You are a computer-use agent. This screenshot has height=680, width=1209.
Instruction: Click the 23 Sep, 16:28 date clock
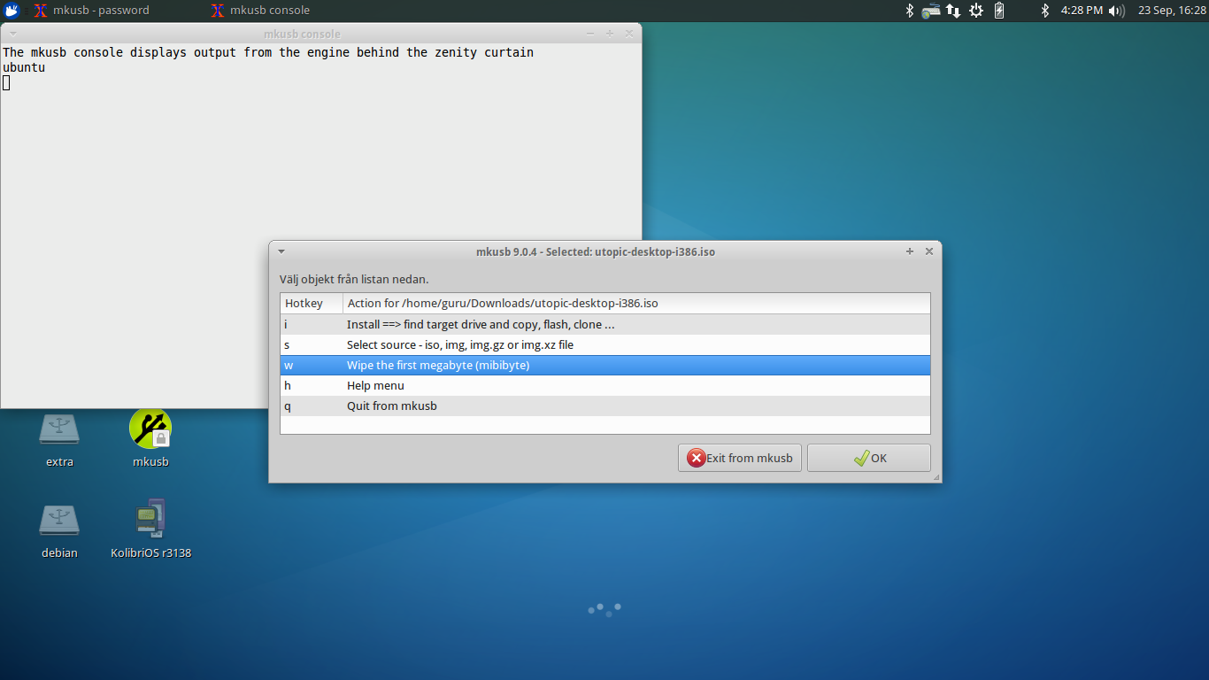(1172, 11)
